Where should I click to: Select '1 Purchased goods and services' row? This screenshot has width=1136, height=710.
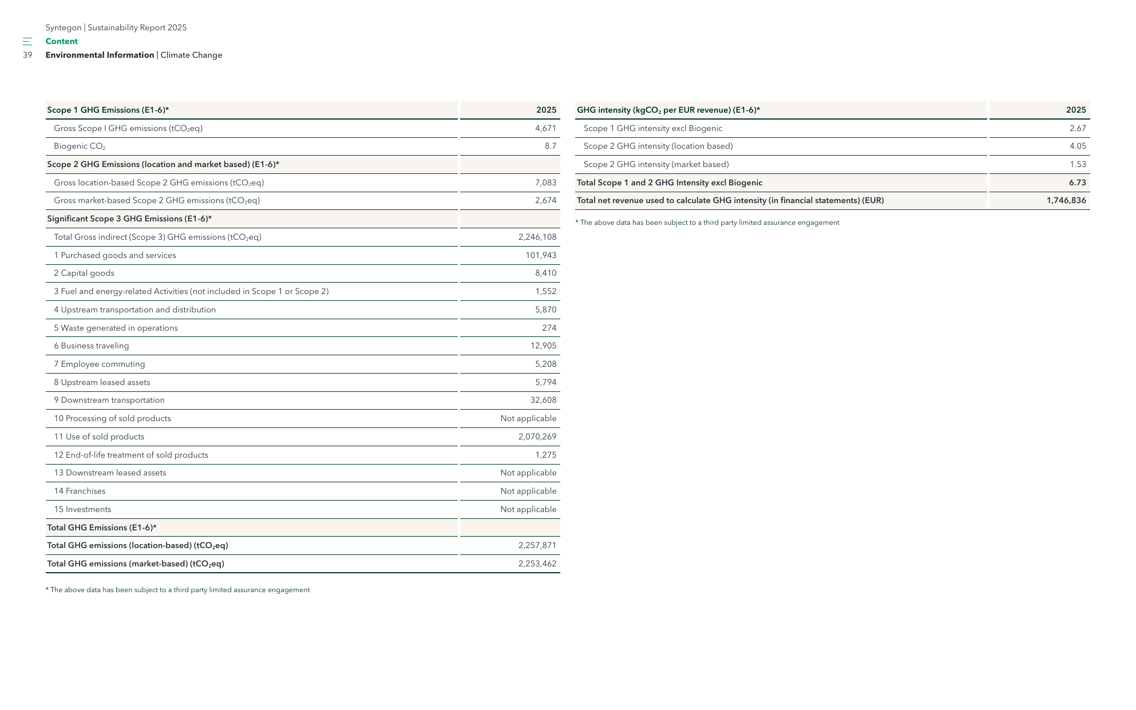[x=303, y=255]
